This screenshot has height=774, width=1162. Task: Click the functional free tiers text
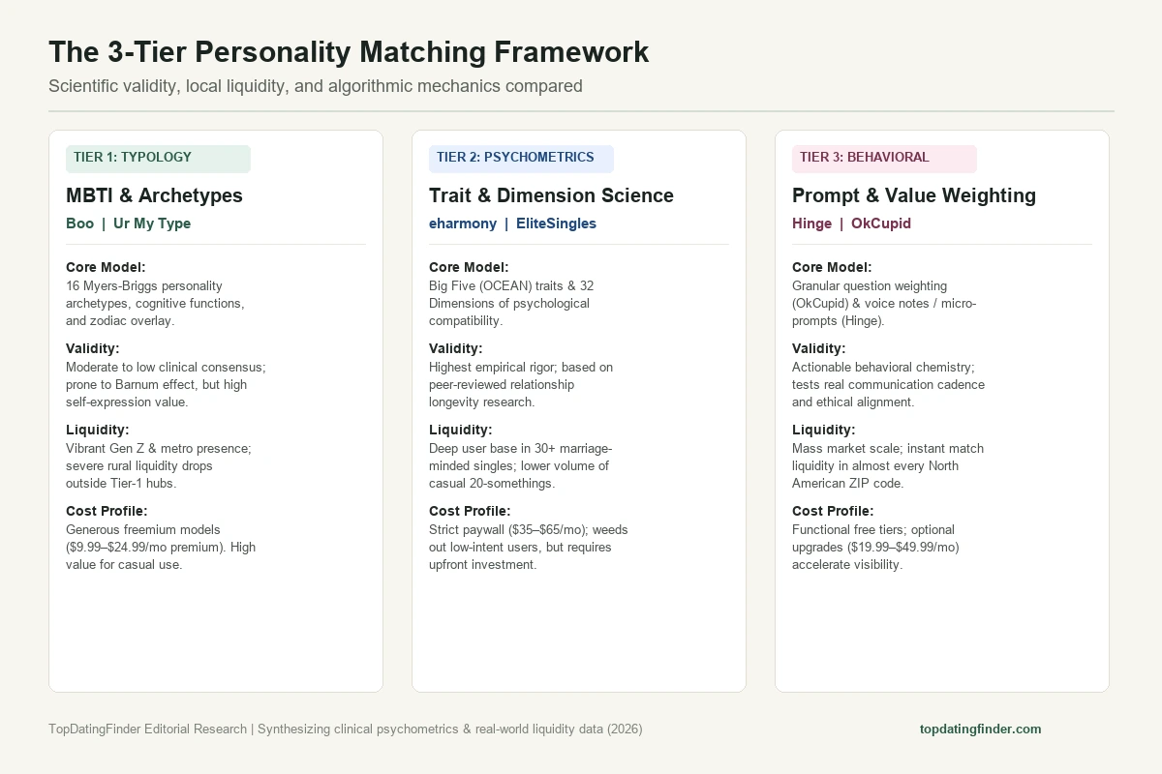(875, 548)
